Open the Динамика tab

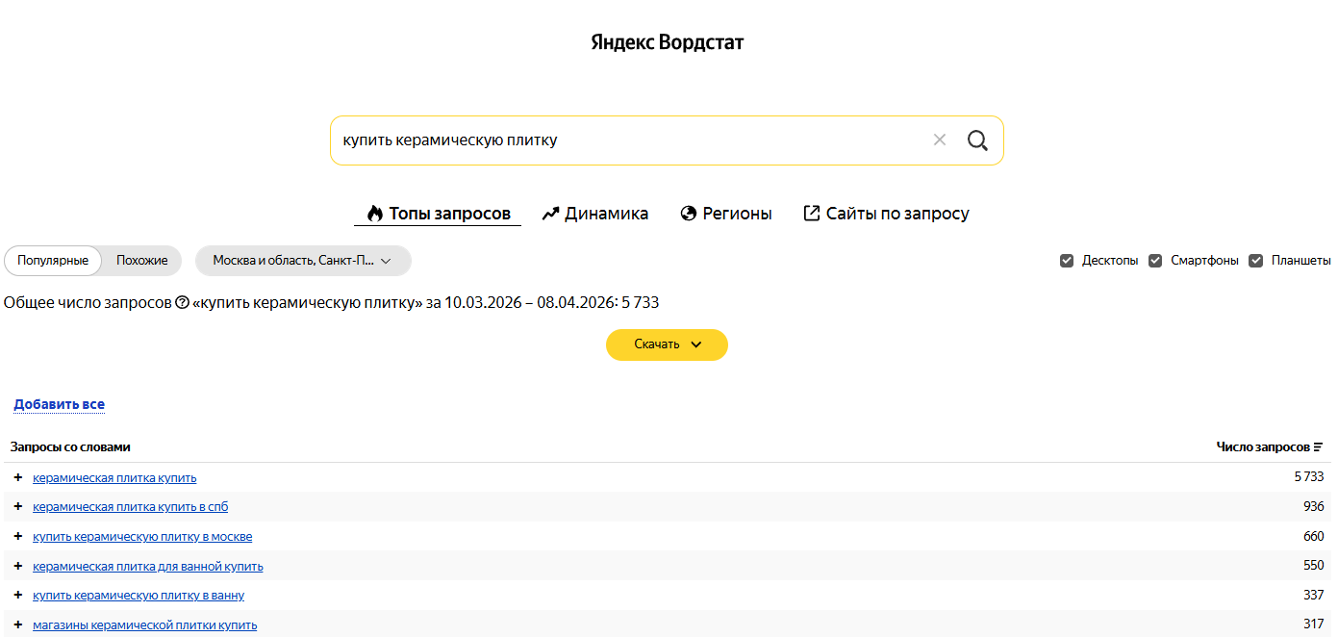[594, 214]
